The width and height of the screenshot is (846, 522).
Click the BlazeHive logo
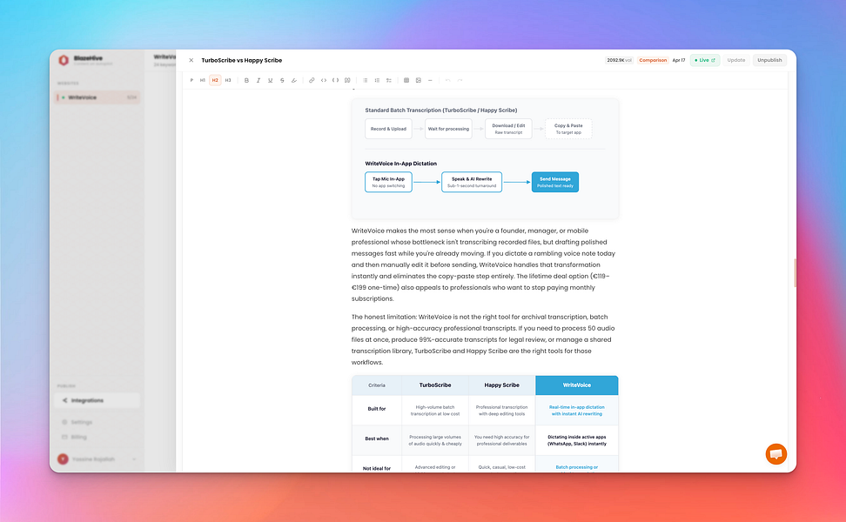64,60
